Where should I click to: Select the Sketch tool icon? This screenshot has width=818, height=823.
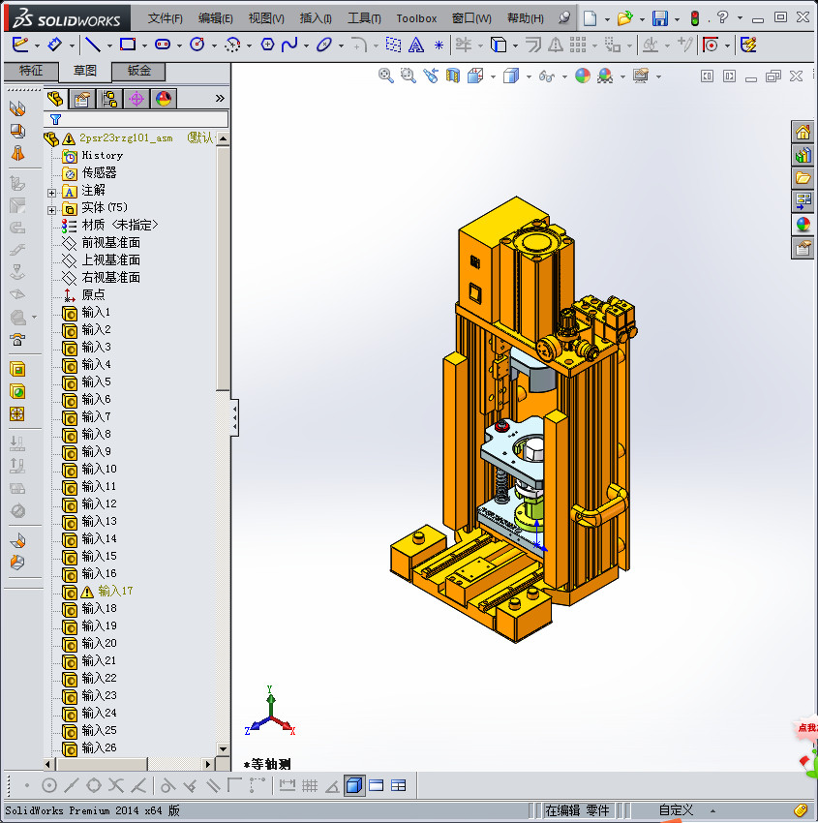pos(20,45)
